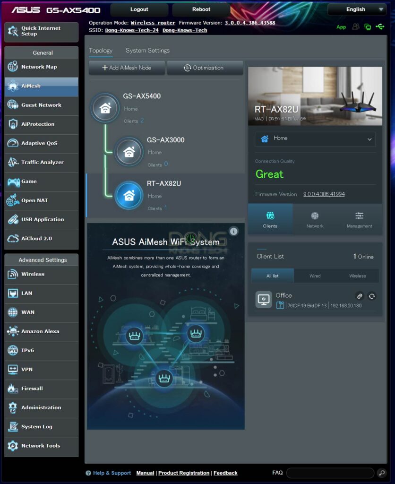Viewport: 395px width, 484px height.
Task: Select the All list client filter
Action: [273, 276]
